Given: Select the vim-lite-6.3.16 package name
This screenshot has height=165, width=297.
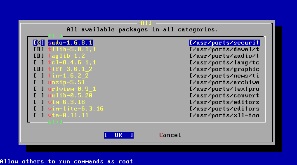Looking at the screenshot, I should 76,109.
